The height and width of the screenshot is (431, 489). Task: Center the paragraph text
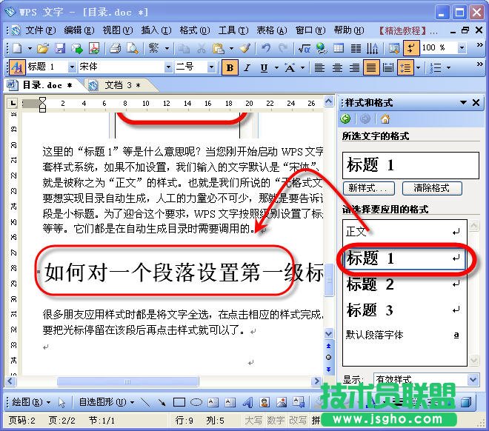tap(337, 67)
